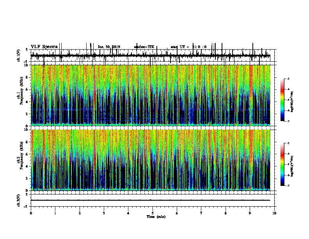The image size is (309, 239).
Task: Click the "Time (min)" x-axis label
Action: (156, 217)
